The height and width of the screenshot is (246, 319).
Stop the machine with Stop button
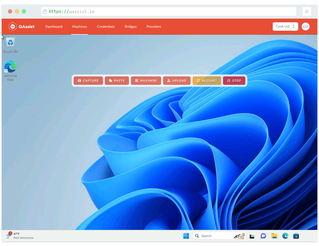tap(234, 81)
